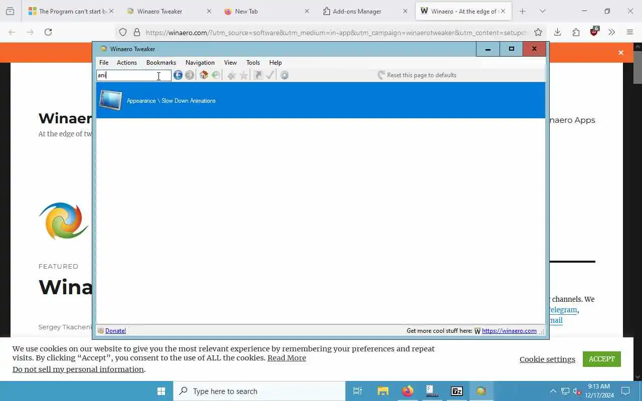
Task: Close the orange banner with X
Action: pos(621,53)
